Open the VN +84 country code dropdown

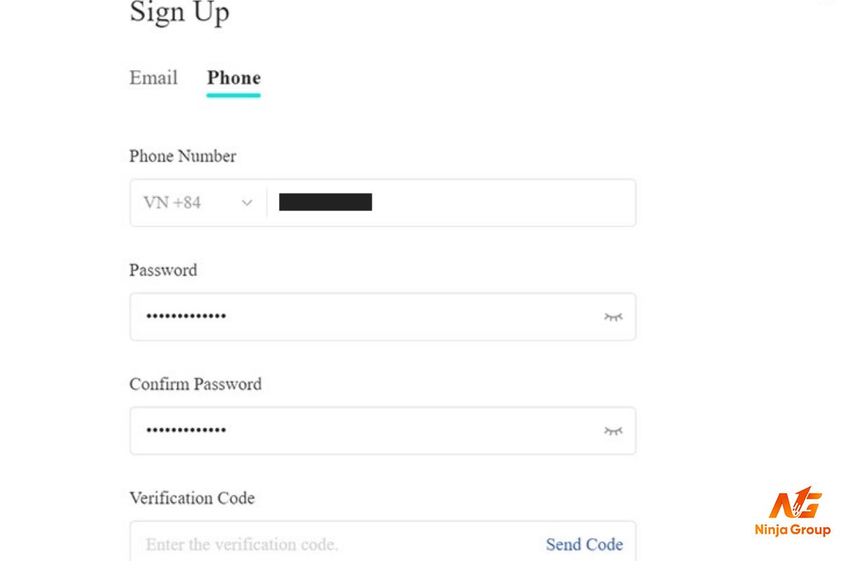tap(198, 203)
